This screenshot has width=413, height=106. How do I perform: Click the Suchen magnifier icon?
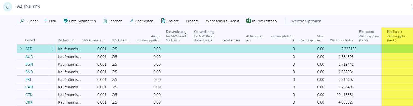[22, 21]
